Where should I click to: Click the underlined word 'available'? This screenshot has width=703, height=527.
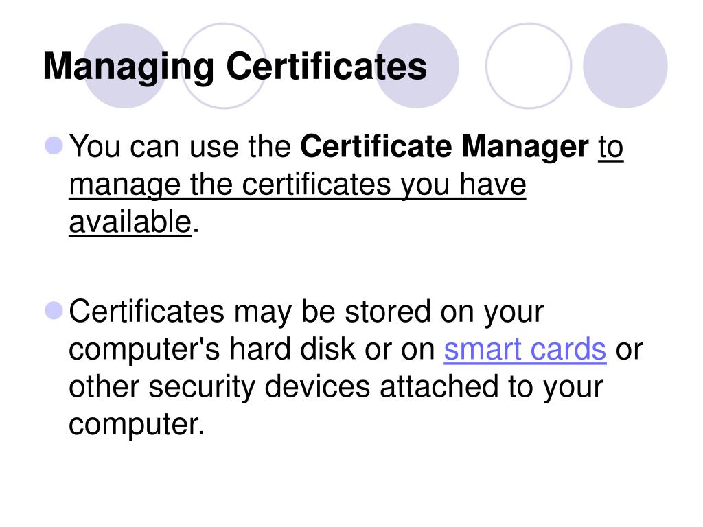coord(130,222)
